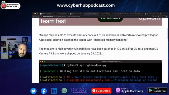Click the browser back arrow
The width and height of the screenshot is (169, 95).
[x=34, y=17]
